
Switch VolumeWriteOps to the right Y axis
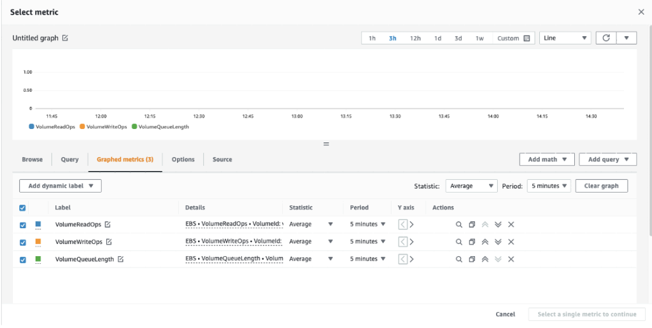coord(412,242)
